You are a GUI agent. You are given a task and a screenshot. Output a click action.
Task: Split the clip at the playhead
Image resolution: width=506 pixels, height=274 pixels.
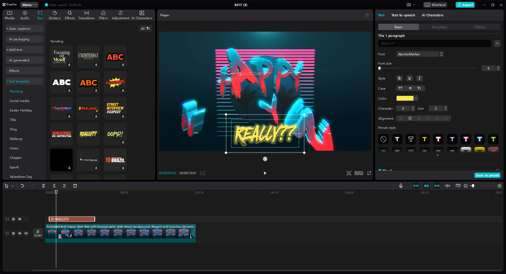43,186
